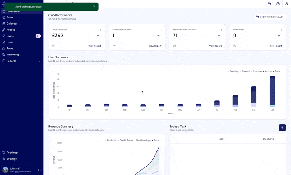Click the October bar in User Summary chart

[x=272, y=91]
